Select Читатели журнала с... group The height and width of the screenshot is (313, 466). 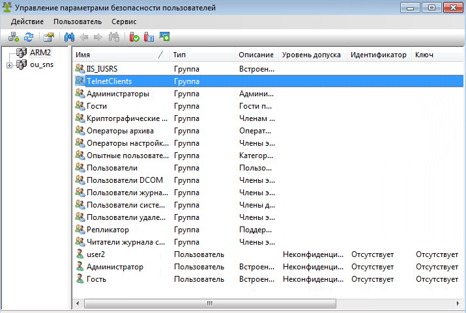[x=126, y=242]
